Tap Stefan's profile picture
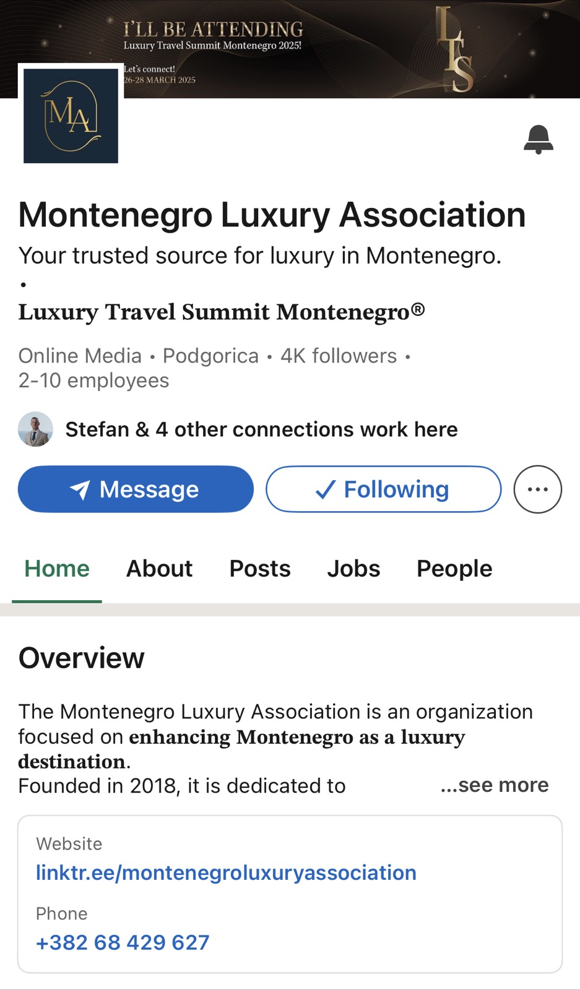Viewport: 580px width, 990px height. [35, 429]
